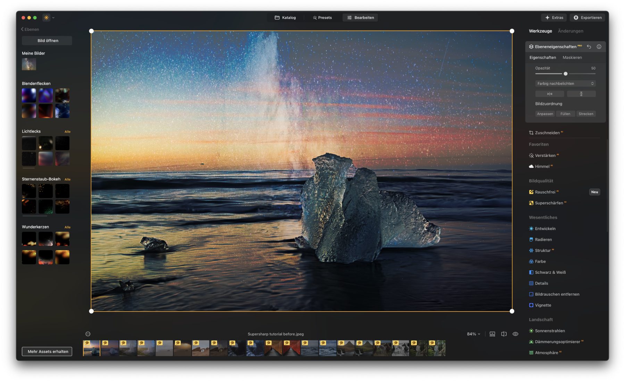Switch to the Katalog tab
This screenshot has height=382, width=625.
285,18
